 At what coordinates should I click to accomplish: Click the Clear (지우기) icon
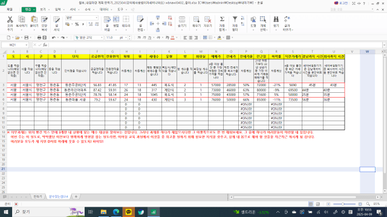point(207,20)
